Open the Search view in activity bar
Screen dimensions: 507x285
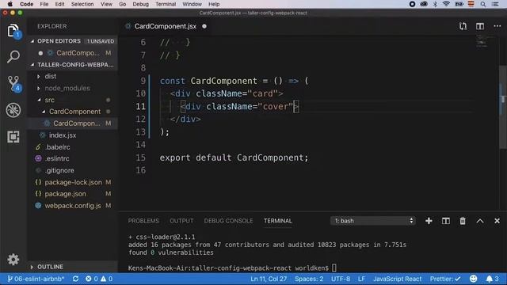tap(13, 56)
